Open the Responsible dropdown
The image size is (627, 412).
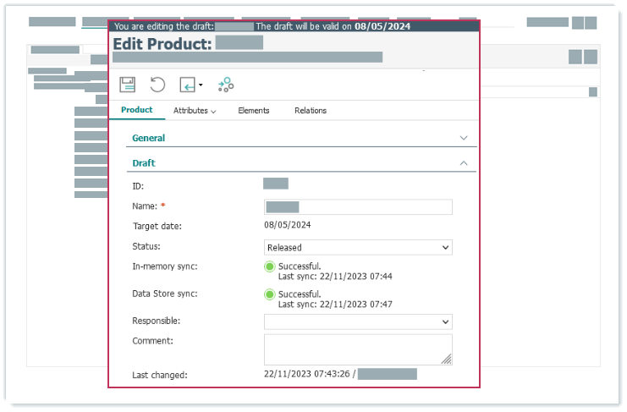(358, 322)
